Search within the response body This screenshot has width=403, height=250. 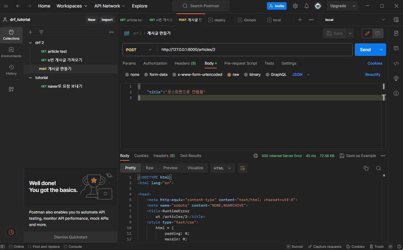point(378,168)
